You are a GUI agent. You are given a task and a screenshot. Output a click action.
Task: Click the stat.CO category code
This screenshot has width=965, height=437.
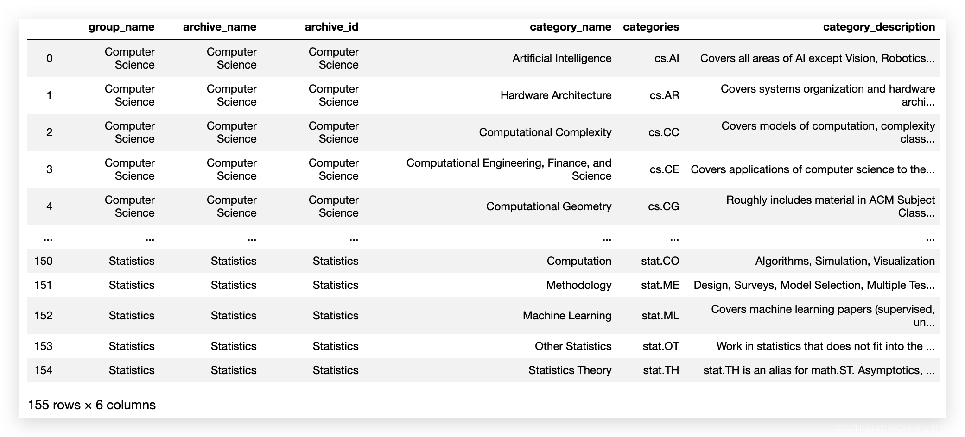point(660,261)
